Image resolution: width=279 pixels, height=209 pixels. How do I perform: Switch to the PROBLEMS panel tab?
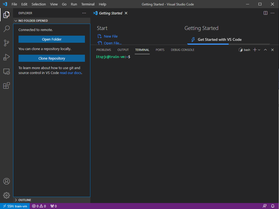(x=103, y=50)
